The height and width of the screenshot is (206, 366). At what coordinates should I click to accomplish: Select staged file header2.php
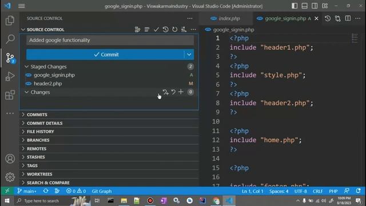(x=109, y=84)
